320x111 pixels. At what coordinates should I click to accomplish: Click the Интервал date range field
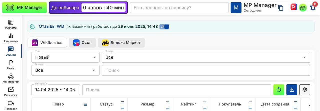pyautogui.click(x=56, y=90)
